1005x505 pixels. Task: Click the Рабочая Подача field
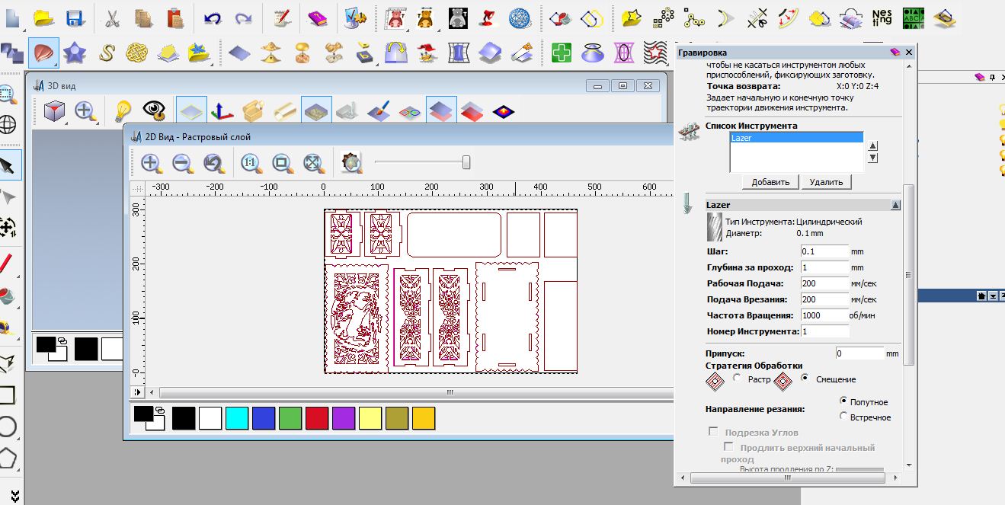(824, 283)
